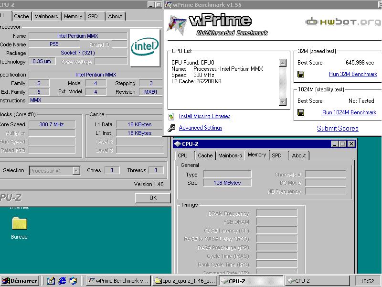Image resolution: width=382 pixels, height=287 pixels.
Task: Switch to the pressed CPU-Z taskbar button
Action: click(x=251, y=281)
